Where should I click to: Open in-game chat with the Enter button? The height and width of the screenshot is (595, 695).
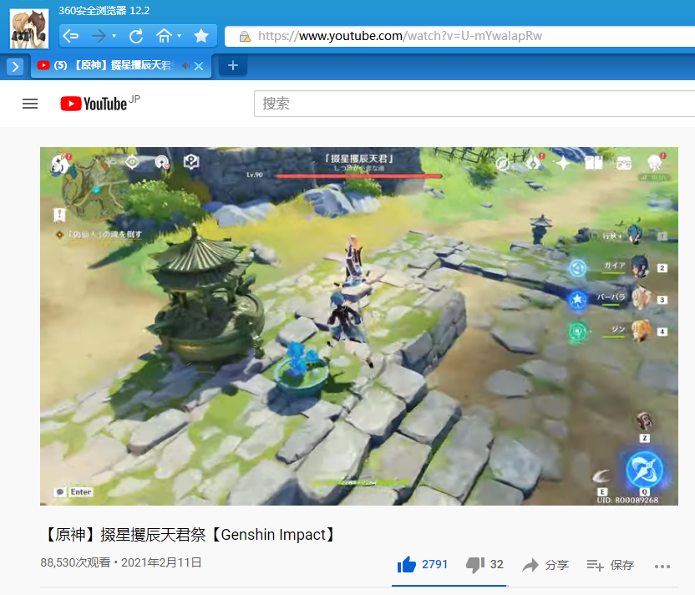tap(74, 492)
